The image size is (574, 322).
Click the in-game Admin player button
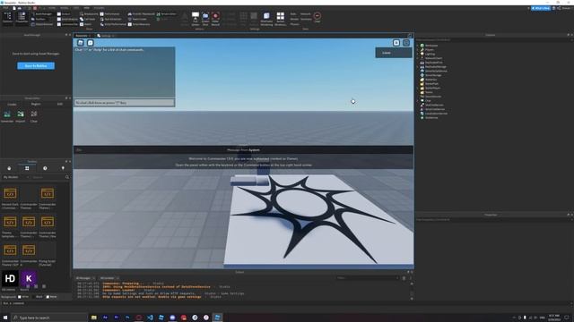[394, 53]
